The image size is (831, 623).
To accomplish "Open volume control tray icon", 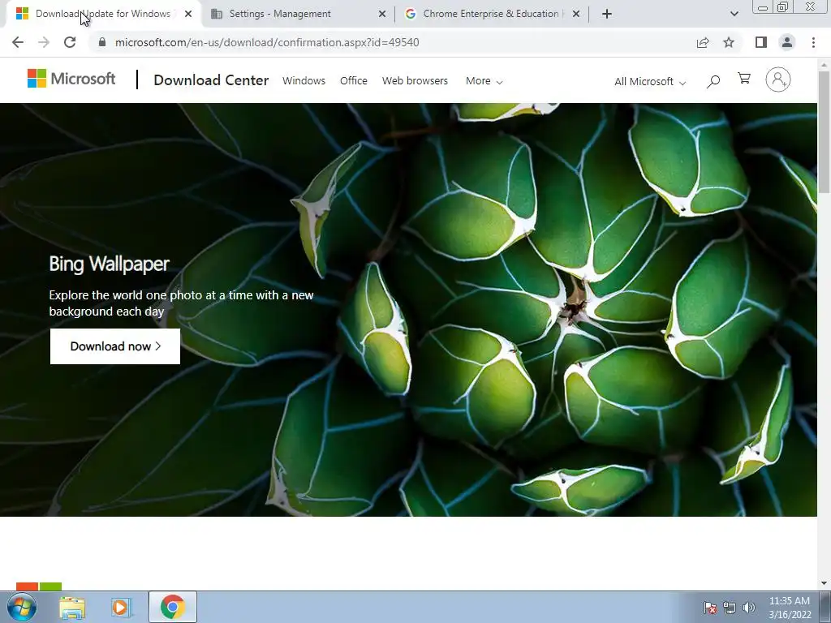I will coord(748,608).
